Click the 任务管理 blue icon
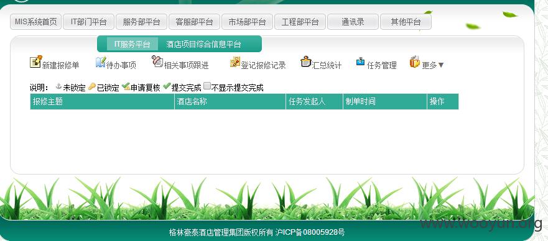The height and width of the screenshot is (241, 548). [360, 61]
